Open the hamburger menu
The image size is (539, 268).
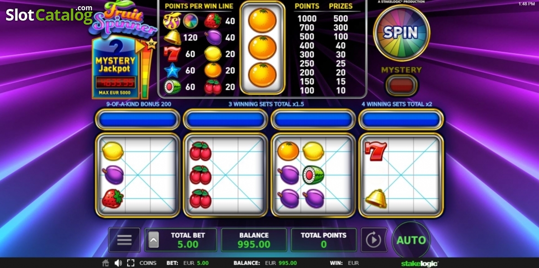(124, 240)
